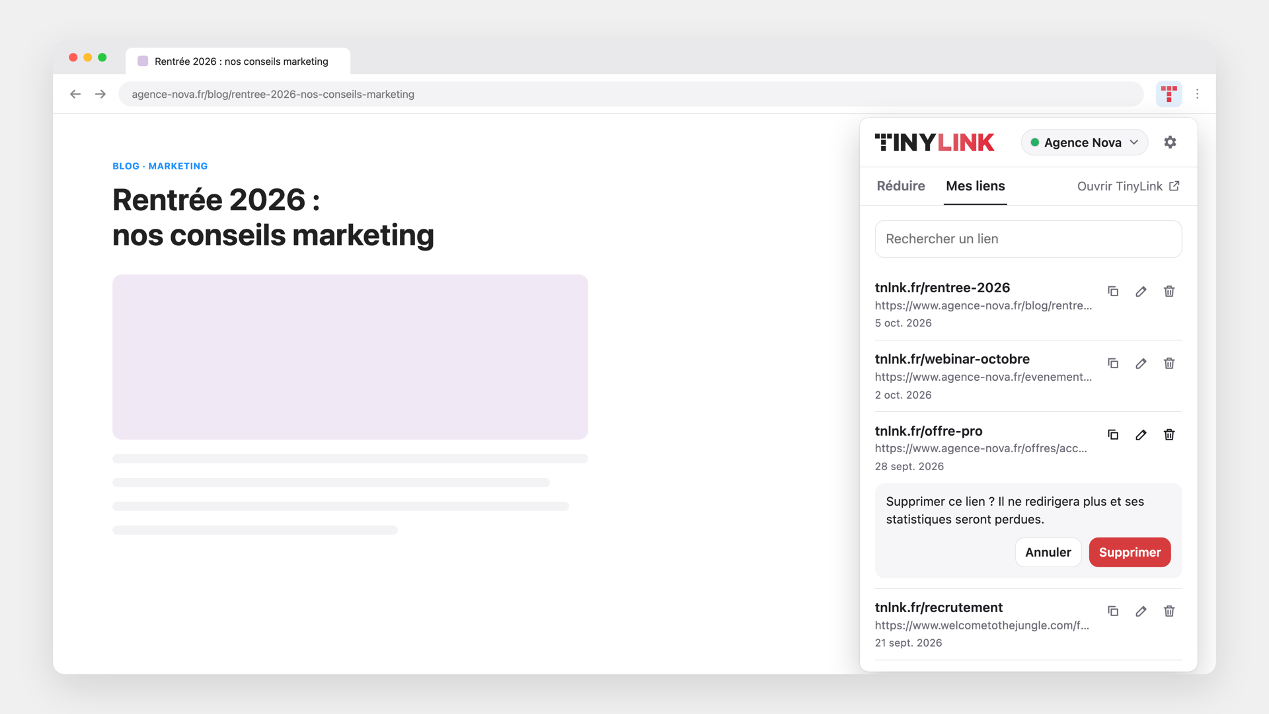Go forward in browser history
This screenshot has height=714, width=1269.
tap(100, 94)
